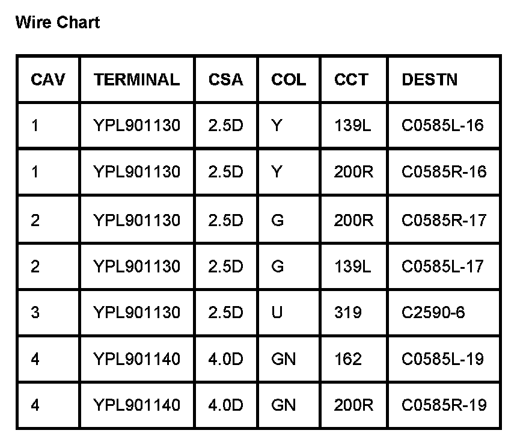The height and width of the screenshot is (445, 529).
Task: Select the TERMINAL column header
Action: [136, 79]
